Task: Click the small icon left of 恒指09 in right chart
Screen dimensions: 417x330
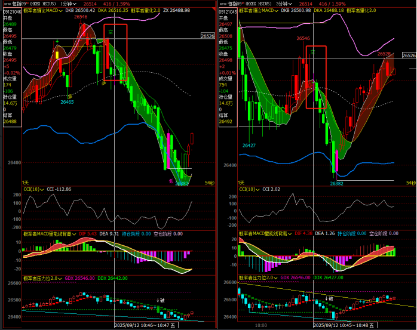Action: pyautogui.click(x=222, y=4)
